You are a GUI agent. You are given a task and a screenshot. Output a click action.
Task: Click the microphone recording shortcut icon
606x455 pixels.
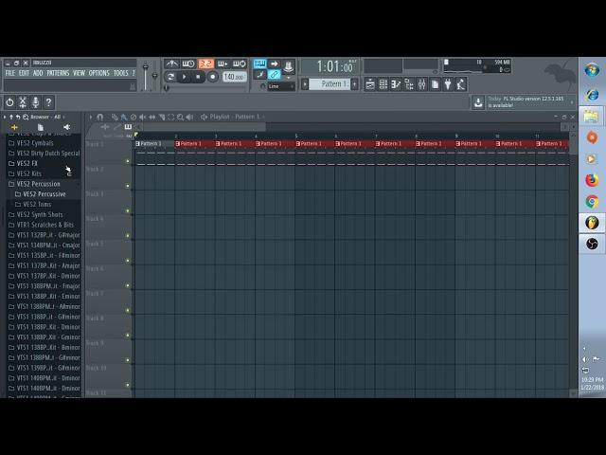point(36,102)
